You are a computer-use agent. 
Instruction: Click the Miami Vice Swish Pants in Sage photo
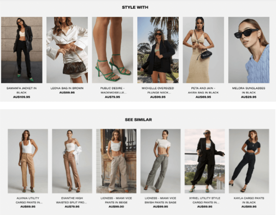tap(161, 161)
